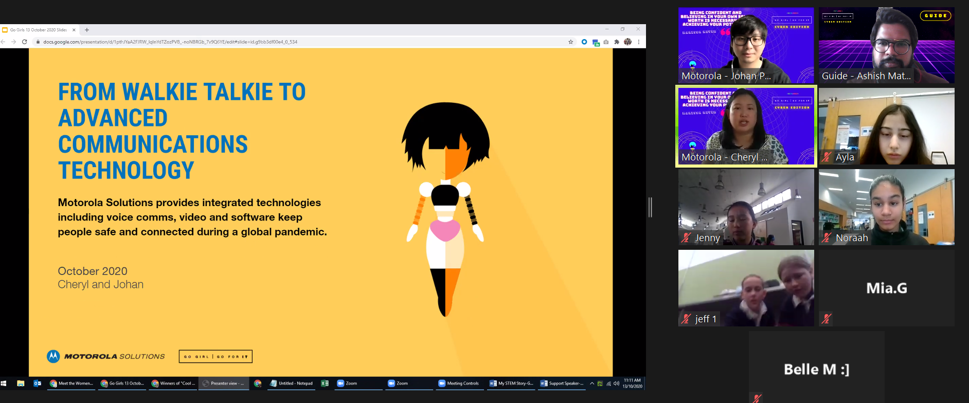Click the shared-screen panel divider handle

click(x=650, y=207)
